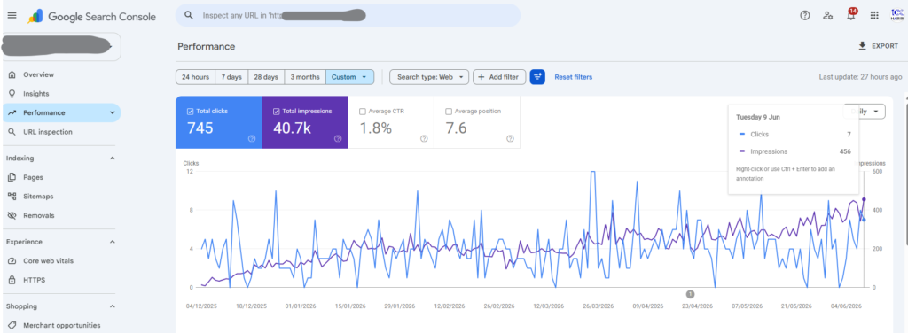The width and height of the screenshot is (908, 333).
Task: Uncheck the Total impressions checkbox
Action: click(x=277, y=111)
